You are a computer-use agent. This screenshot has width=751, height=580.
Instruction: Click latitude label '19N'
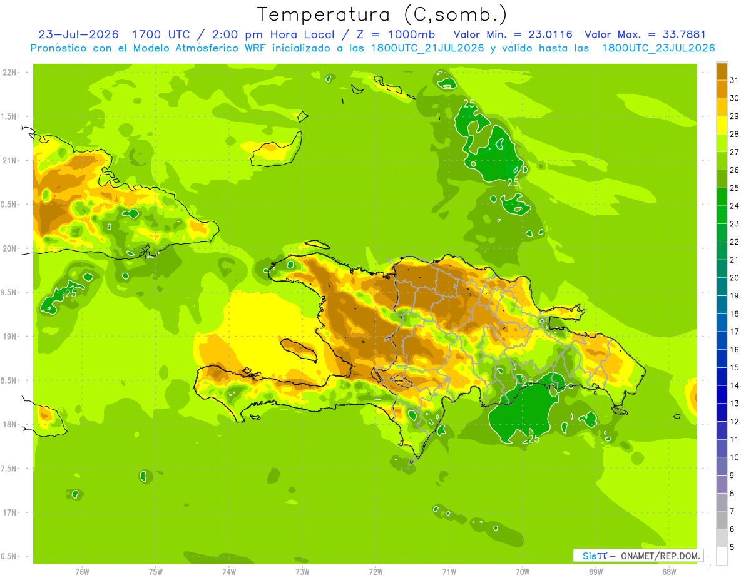point(9,337)
